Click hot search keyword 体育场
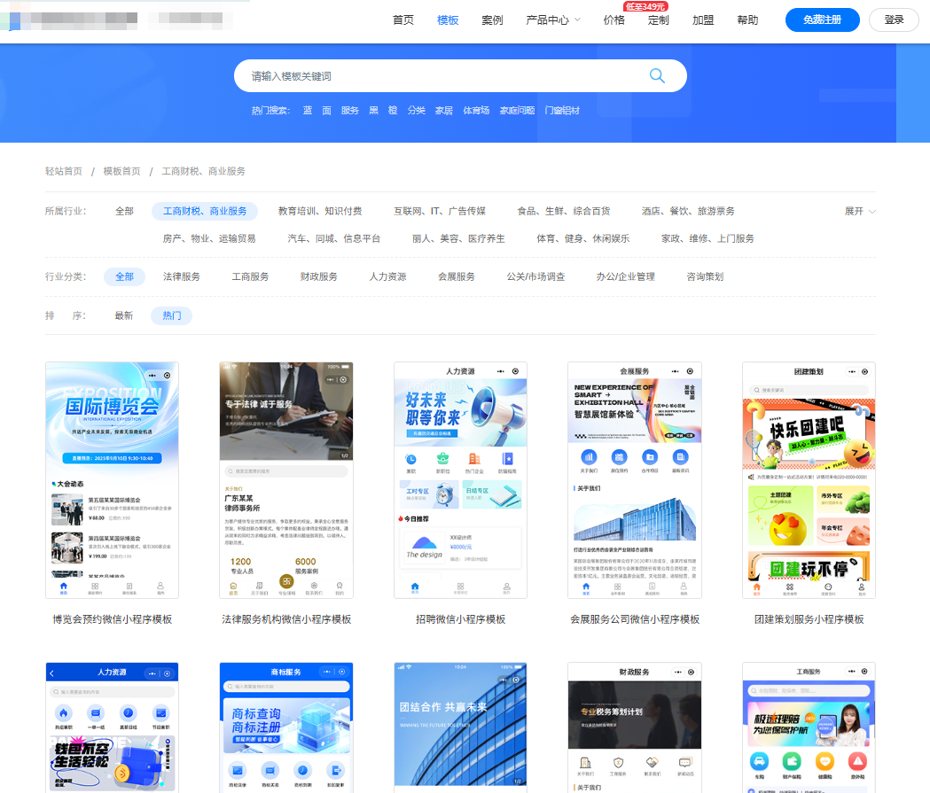This screenshot has width=930, height=793. point(476,110)
